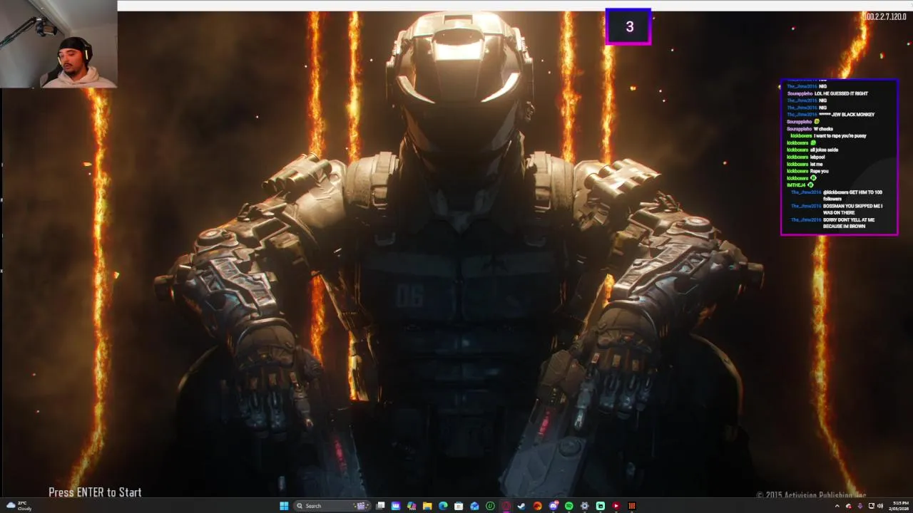The height and width of the screenshot is (513, 913).
Task: Expand hidden system tray icons chevron
Action: (837, 506)
